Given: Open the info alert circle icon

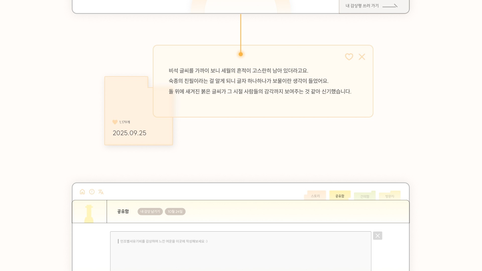Looking at the screenshot, I should [92, 192].
